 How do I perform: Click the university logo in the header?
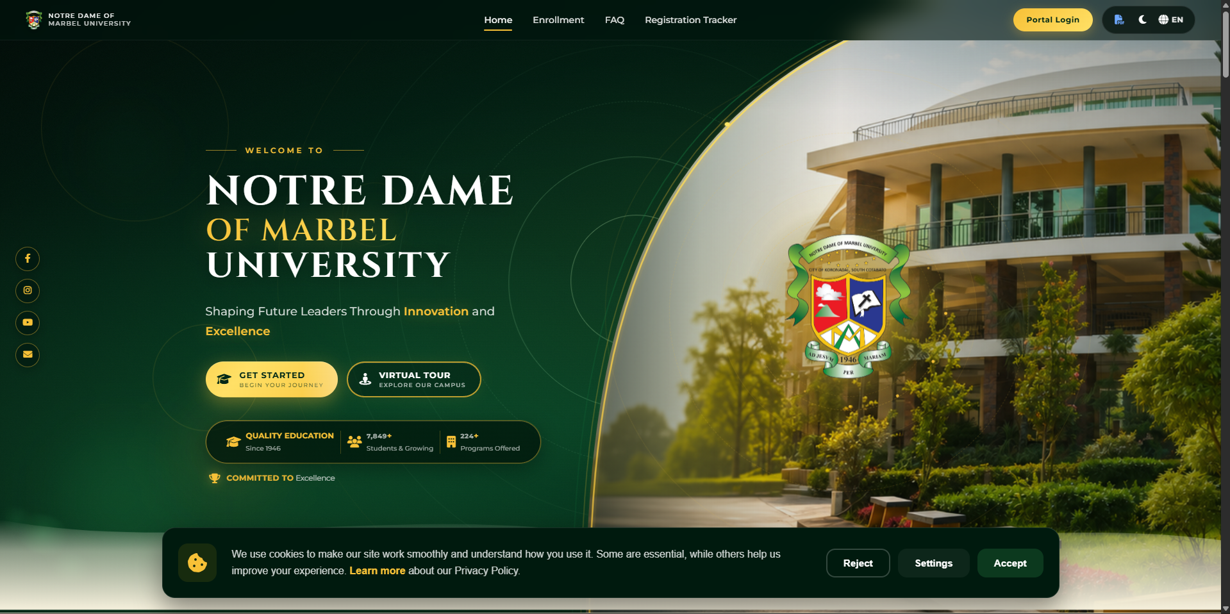point(34,20)
